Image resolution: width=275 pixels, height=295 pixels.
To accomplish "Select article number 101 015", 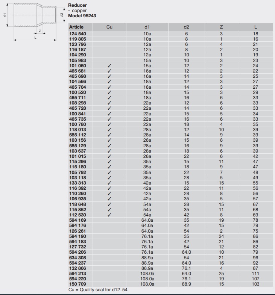I will coord(77,156).
